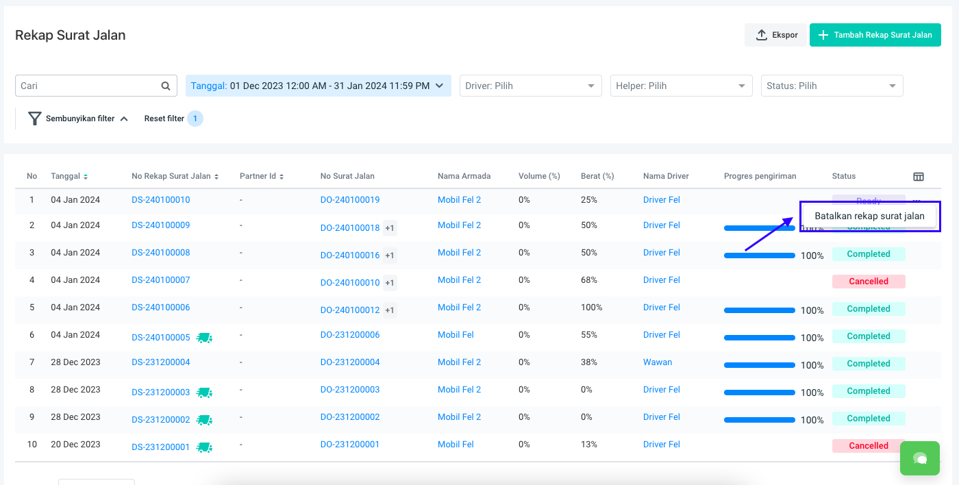Open the column settings table icon
The width and height of the screenshot is (959, 485).
919,176
